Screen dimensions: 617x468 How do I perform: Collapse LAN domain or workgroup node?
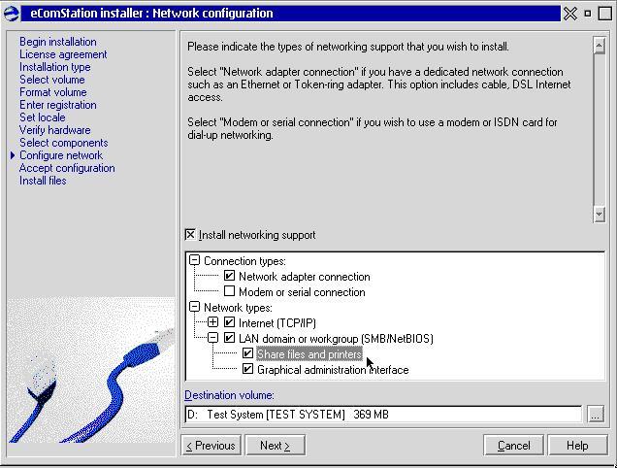[x=212, y=338]
